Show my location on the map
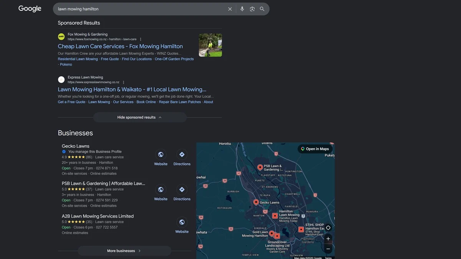The width and height of the screenshot is (461, 259). click(328, 228)
